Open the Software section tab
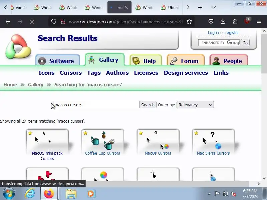Viewport: 267px width, 200px height. [x=58, y=61]
